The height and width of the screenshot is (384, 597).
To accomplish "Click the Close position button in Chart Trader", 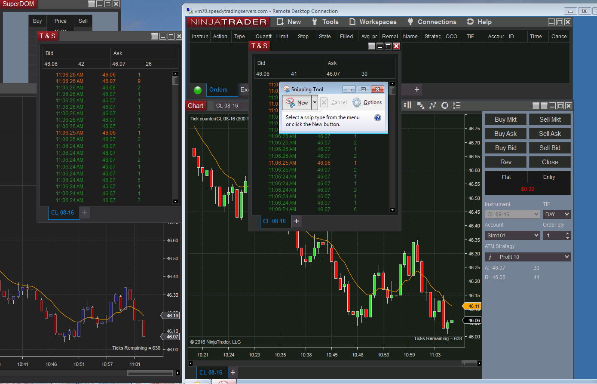I will [x=550, y=162].
